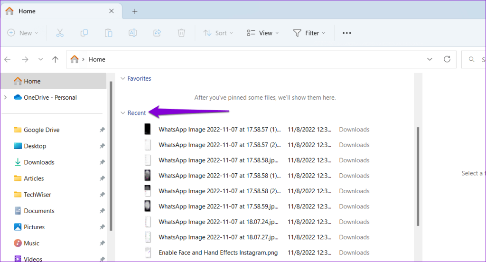Unpin Google Drive using its pin icon
This screenshot has width=486, height=262.
coord(102,130)
